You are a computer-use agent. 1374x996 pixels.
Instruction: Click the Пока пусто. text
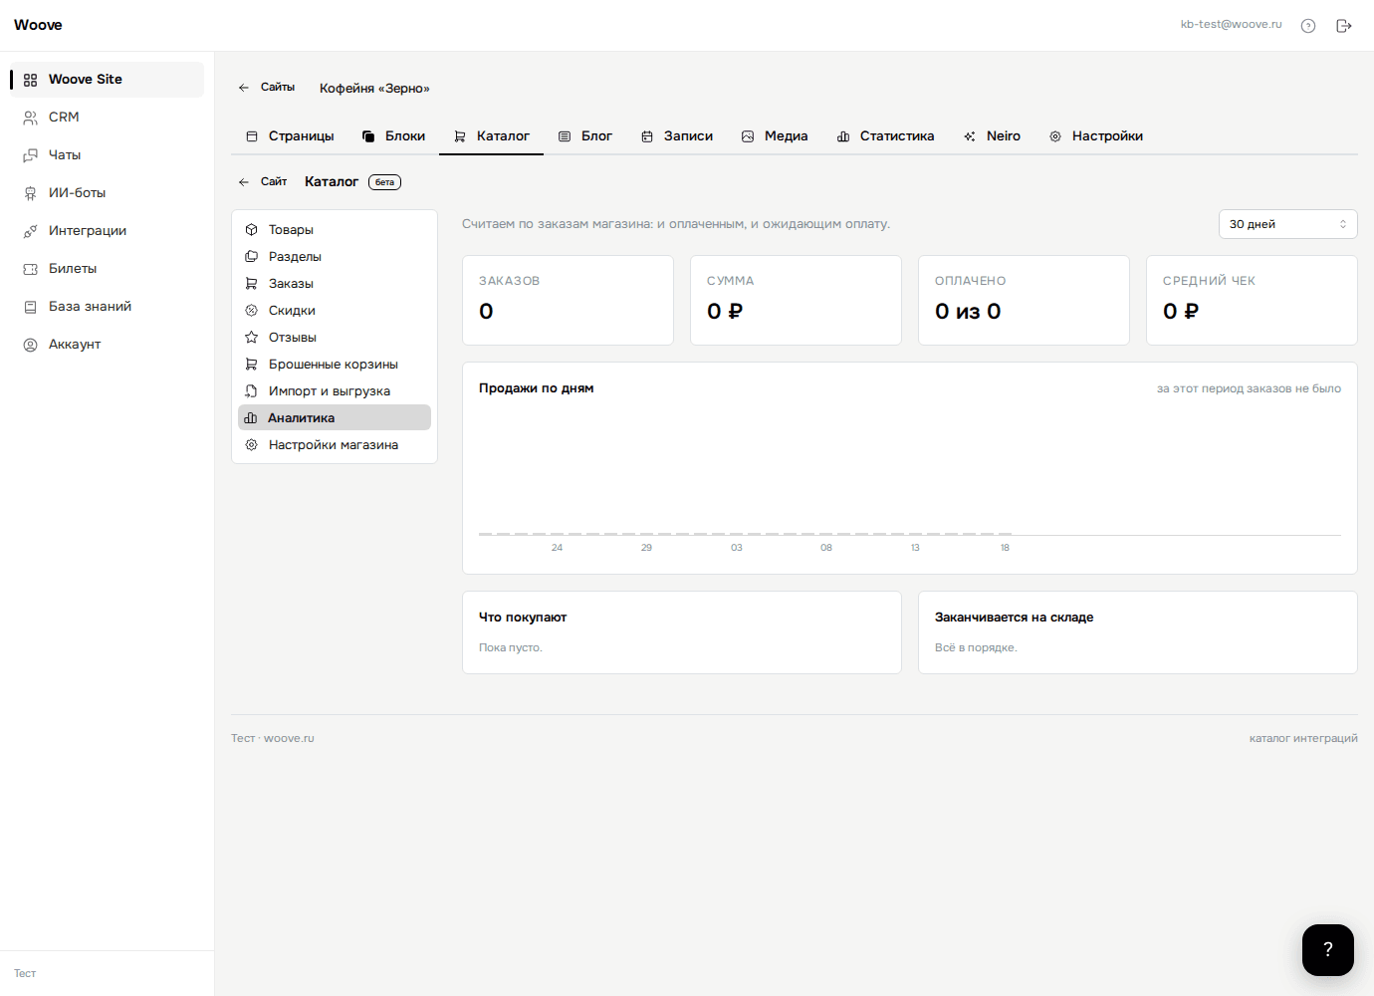pyautogui.click(x=510, y=648)
